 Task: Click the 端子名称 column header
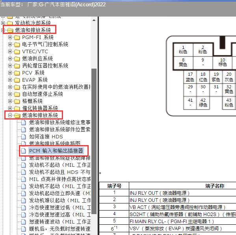coord(215,186)
